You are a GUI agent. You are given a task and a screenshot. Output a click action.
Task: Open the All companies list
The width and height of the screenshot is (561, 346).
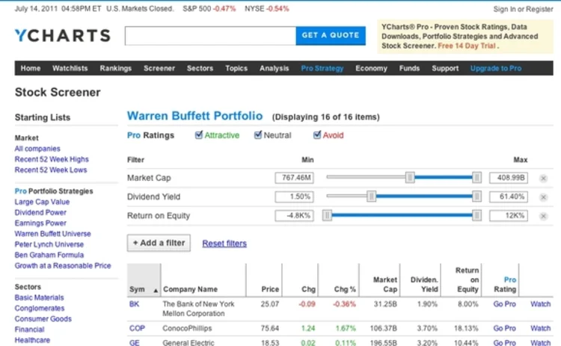click(x=37, y=149)
